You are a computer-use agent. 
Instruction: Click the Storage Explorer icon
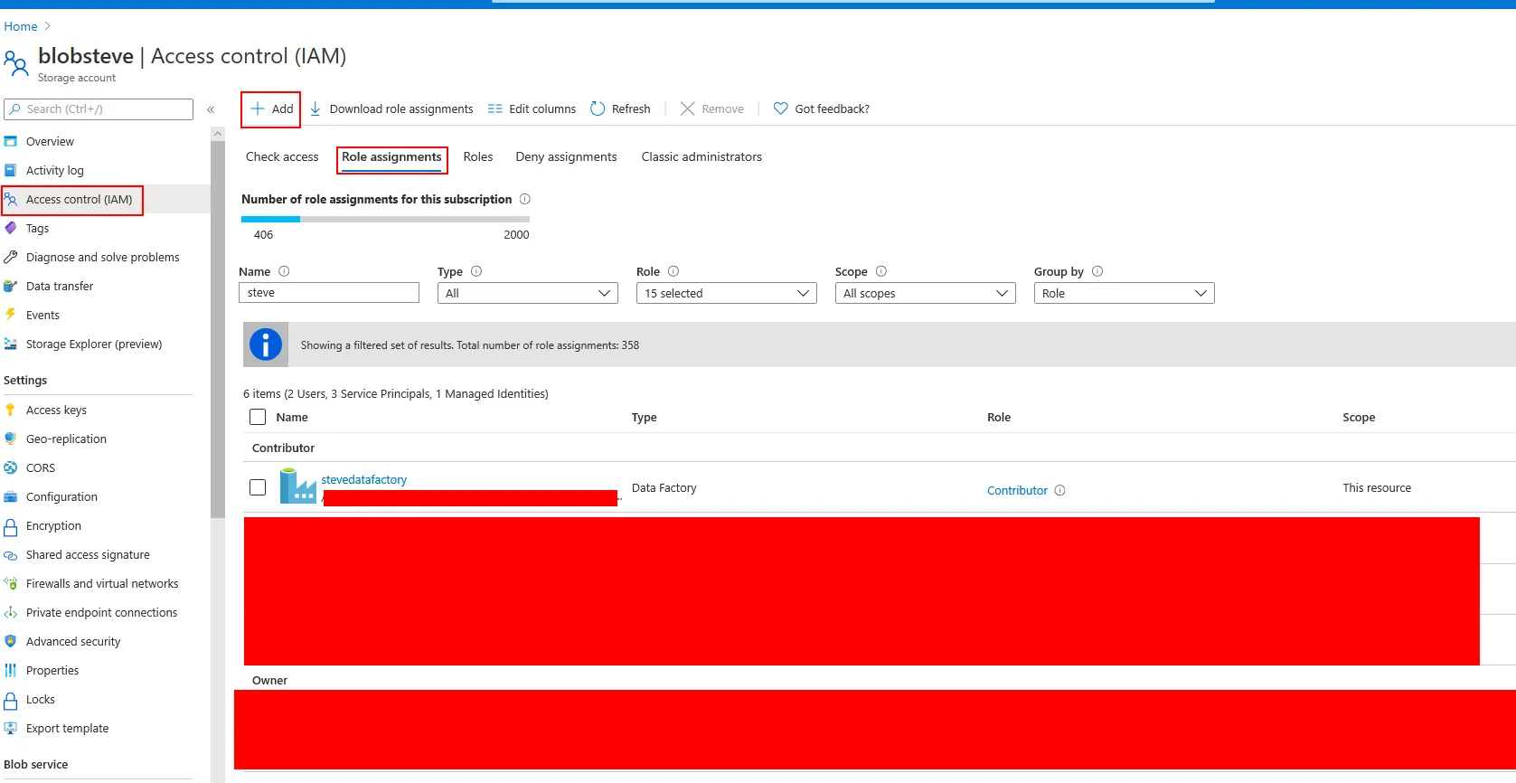click(x=11, y=344)
